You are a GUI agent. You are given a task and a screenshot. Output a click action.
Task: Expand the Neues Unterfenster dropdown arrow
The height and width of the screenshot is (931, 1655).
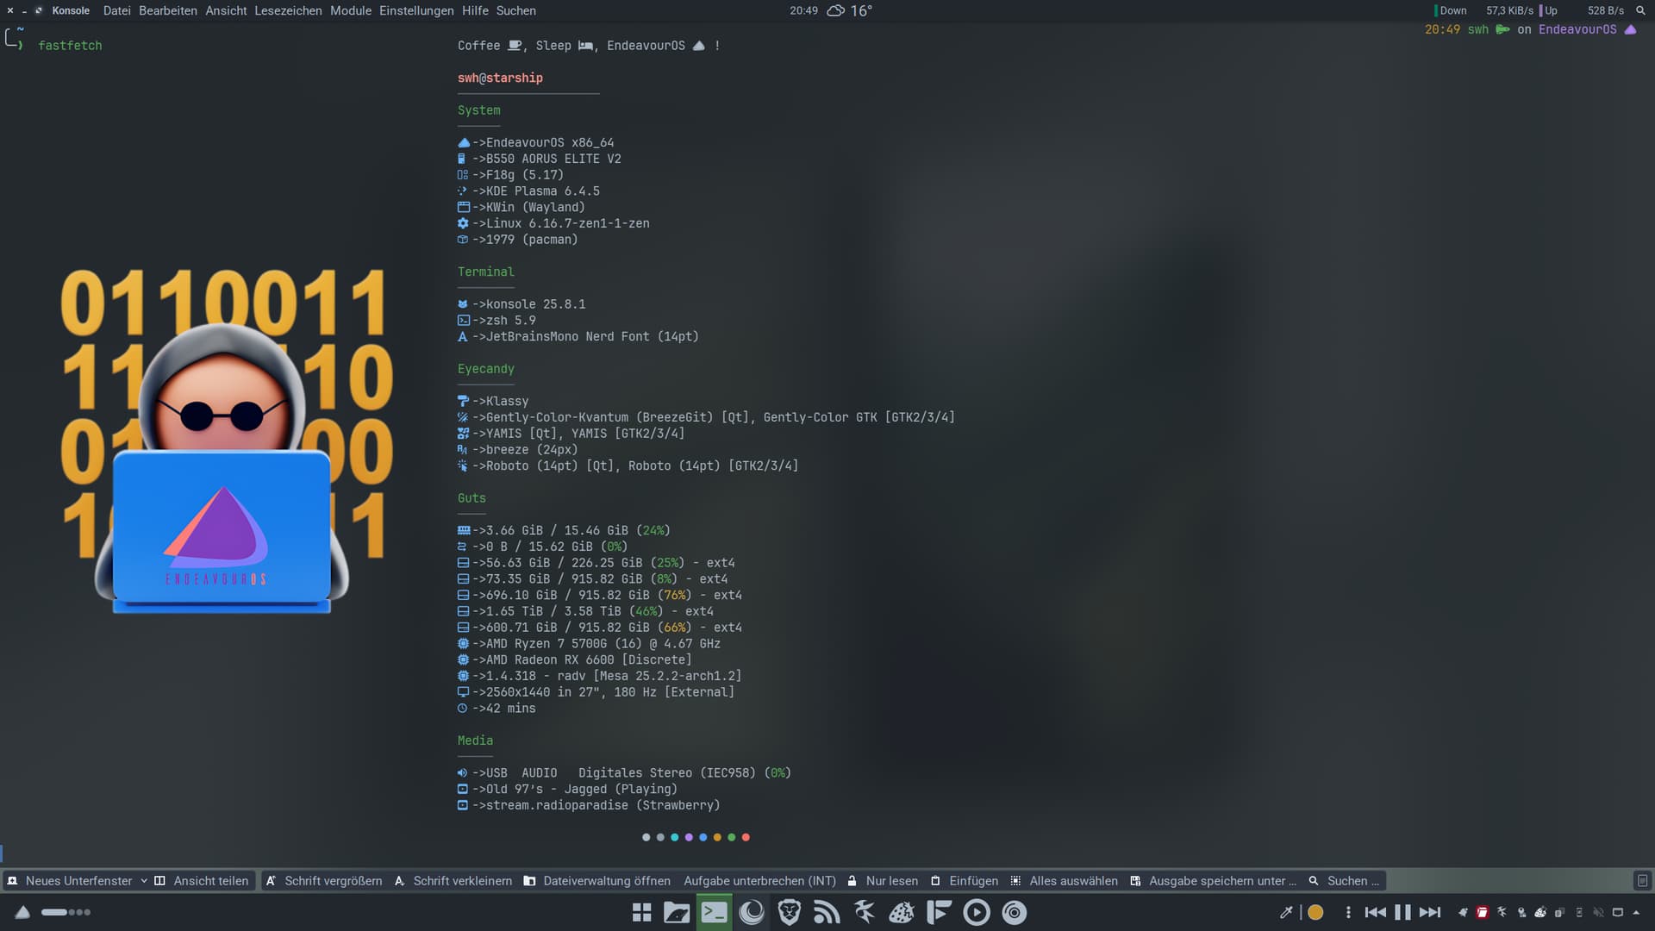pos(144,881)
